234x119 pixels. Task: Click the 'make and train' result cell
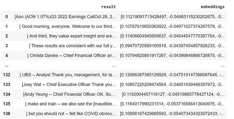pos(70,104)
